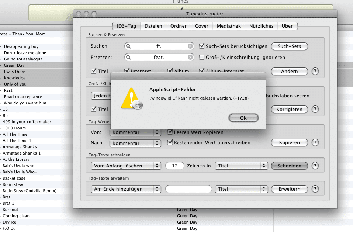The width and height of the screenshot is (353, 232).
Task: Click the empty text field beside Am Ende hinzufügen
Action: click(x=188, y=189)
